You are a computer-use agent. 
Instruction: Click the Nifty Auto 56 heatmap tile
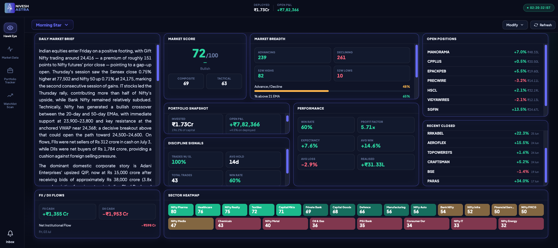(x=423, y=210)
